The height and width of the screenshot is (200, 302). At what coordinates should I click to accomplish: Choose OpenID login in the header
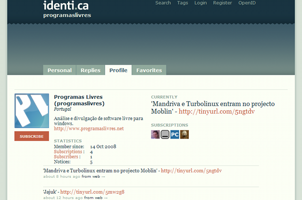247,3
